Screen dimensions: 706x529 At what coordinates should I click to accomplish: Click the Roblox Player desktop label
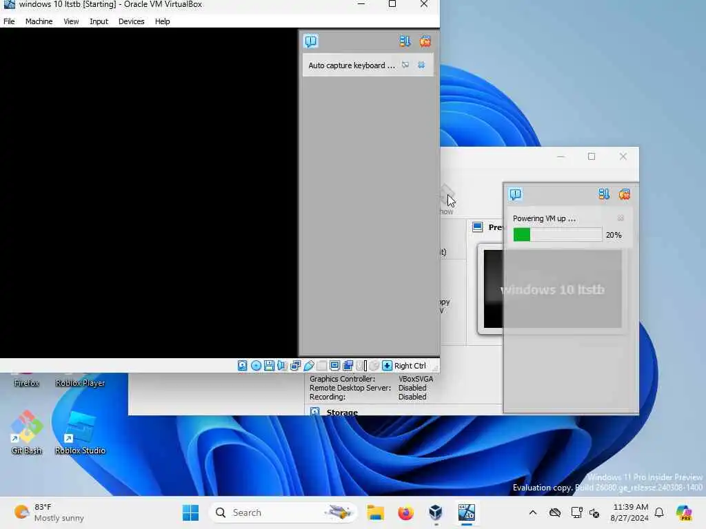click(x=80, y=383)
